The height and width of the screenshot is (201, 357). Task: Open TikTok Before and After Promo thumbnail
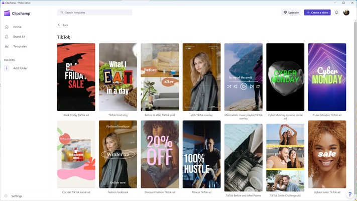pyautogui.click(x=244, y=157)
